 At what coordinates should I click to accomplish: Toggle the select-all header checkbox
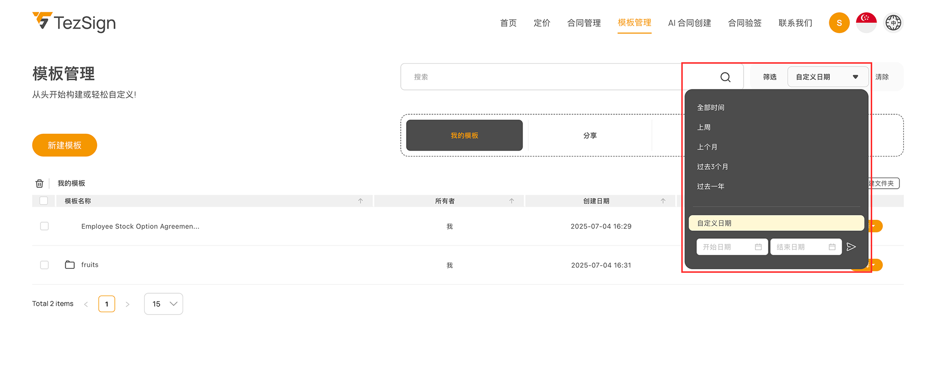pyautogui.click(x=44, y=201)
